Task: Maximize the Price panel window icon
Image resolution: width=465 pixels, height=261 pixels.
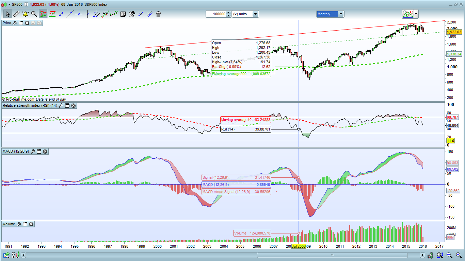Action: (21, 23)
